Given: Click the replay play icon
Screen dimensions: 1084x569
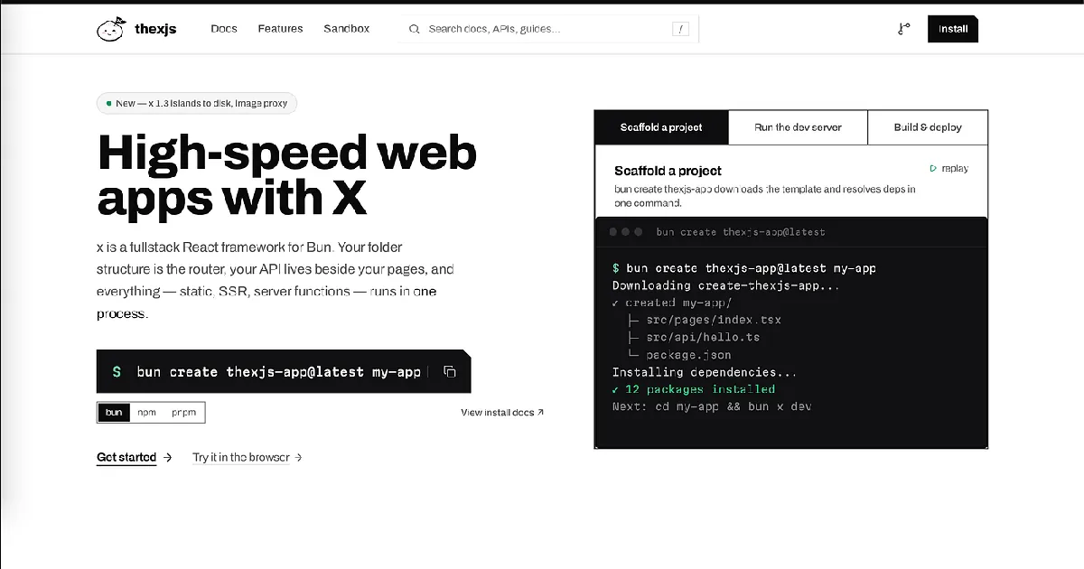Looking at the screenshot, I should click(x=933, y=169).
